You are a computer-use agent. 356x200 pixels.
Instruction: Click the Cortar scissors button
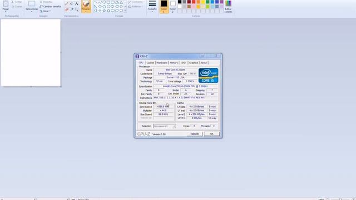click(x=17, y=2)
